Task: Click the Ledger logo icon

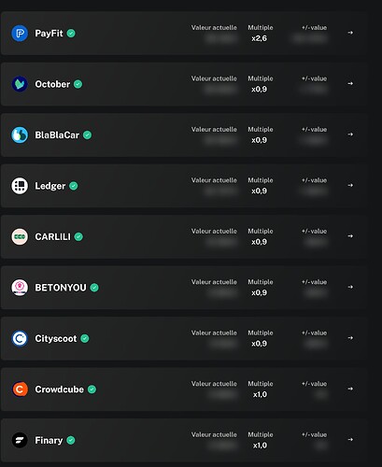Action: tap(20, 186)
